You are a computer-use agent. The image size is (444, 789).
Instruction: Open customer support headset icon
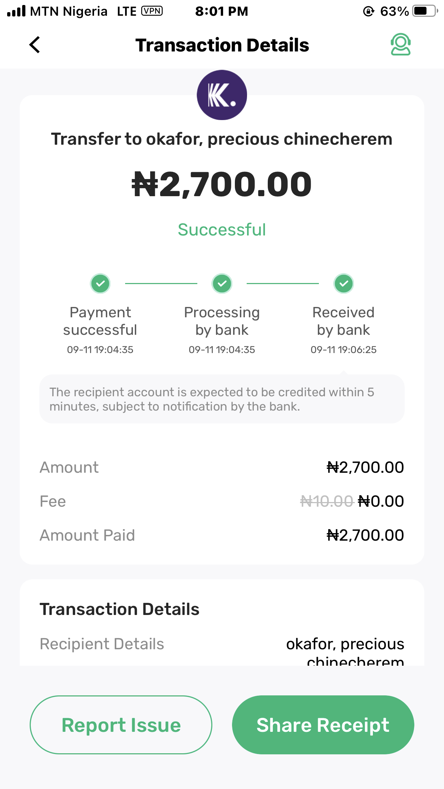coord(400,45)
